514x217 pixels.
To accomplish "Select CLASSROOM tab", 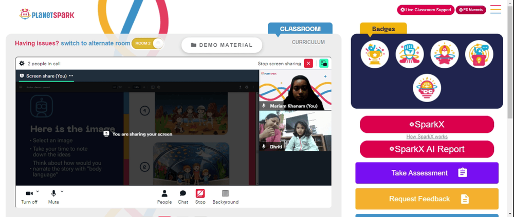I will pyautogui.click(x=300, y=29).
